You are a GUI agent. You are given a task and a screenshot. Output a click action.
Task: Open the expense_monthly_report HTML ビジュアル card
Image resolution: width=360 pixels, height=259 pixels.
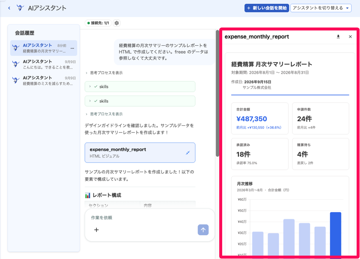(140, 153)
